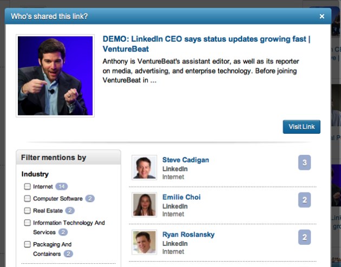The image size is (341, 267).
Task: Go to Ryan Roslansky's profile link
Action: pyautogui.click(x=188, y=235)
